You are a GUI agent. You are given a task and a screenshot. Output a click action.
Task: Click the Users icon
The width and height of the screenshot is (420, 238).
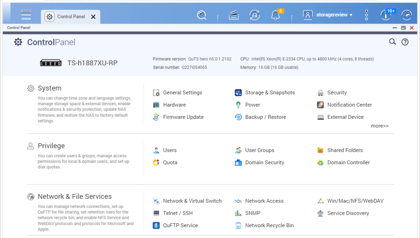[156, 150]
